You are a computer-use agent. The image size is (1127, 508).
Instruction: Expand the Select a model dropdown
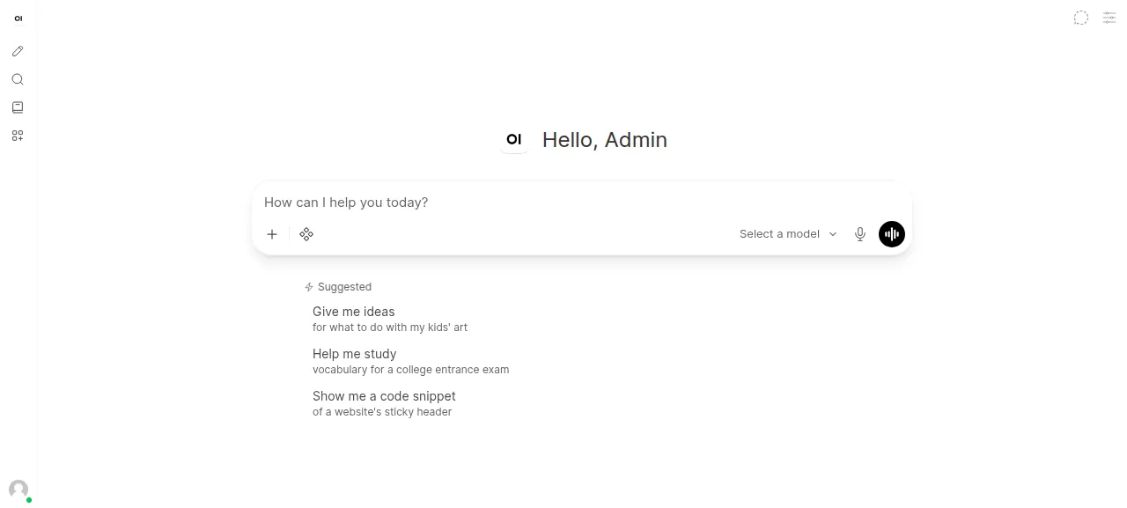coord(788,234)
